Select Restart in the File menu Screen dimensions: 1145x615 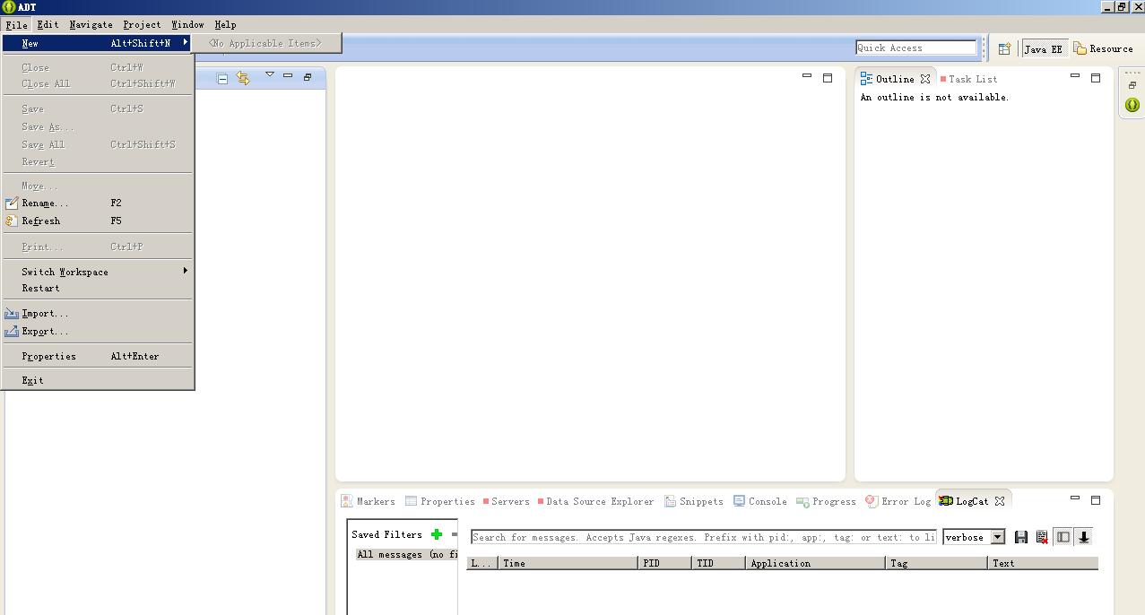coord(97,289)
